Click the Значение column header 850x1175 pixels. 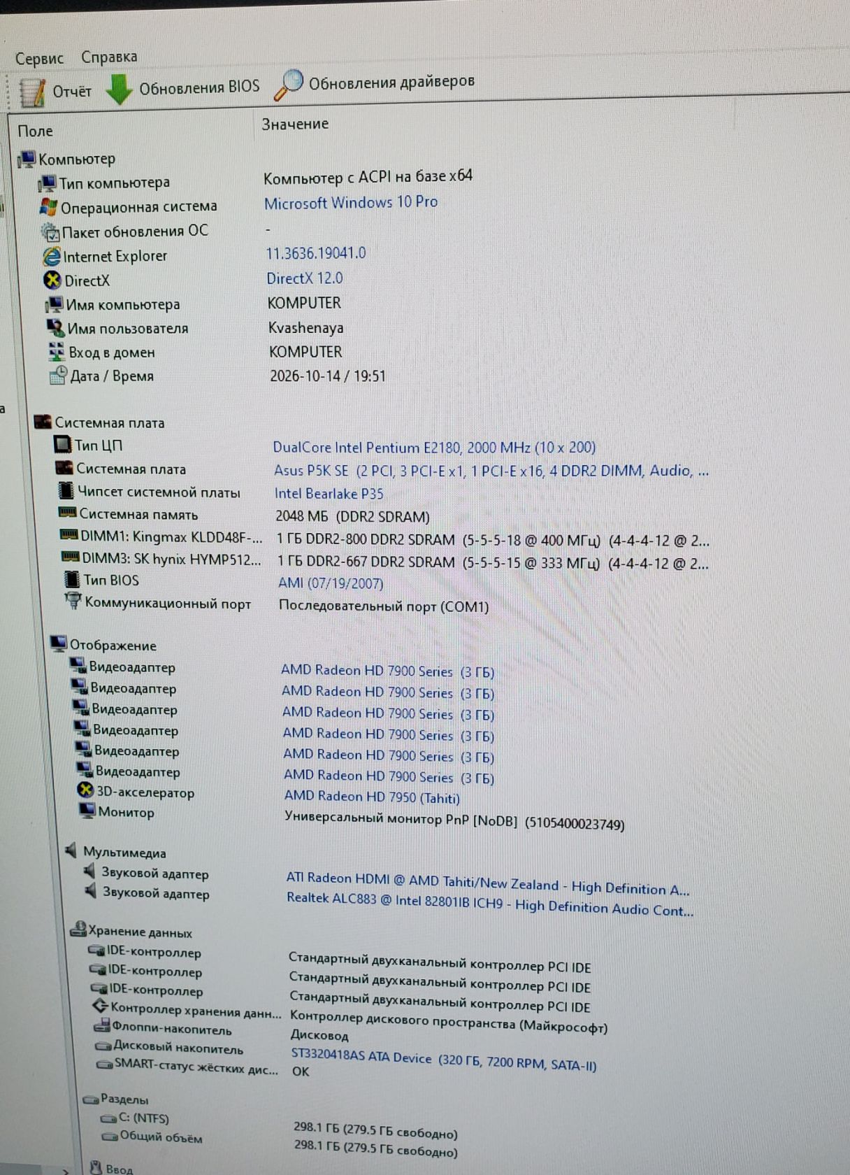(295, 124)
